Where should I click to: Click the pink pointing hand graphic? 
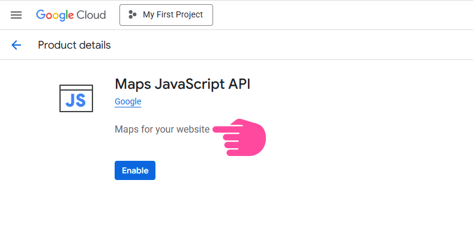tap(243, 137)
